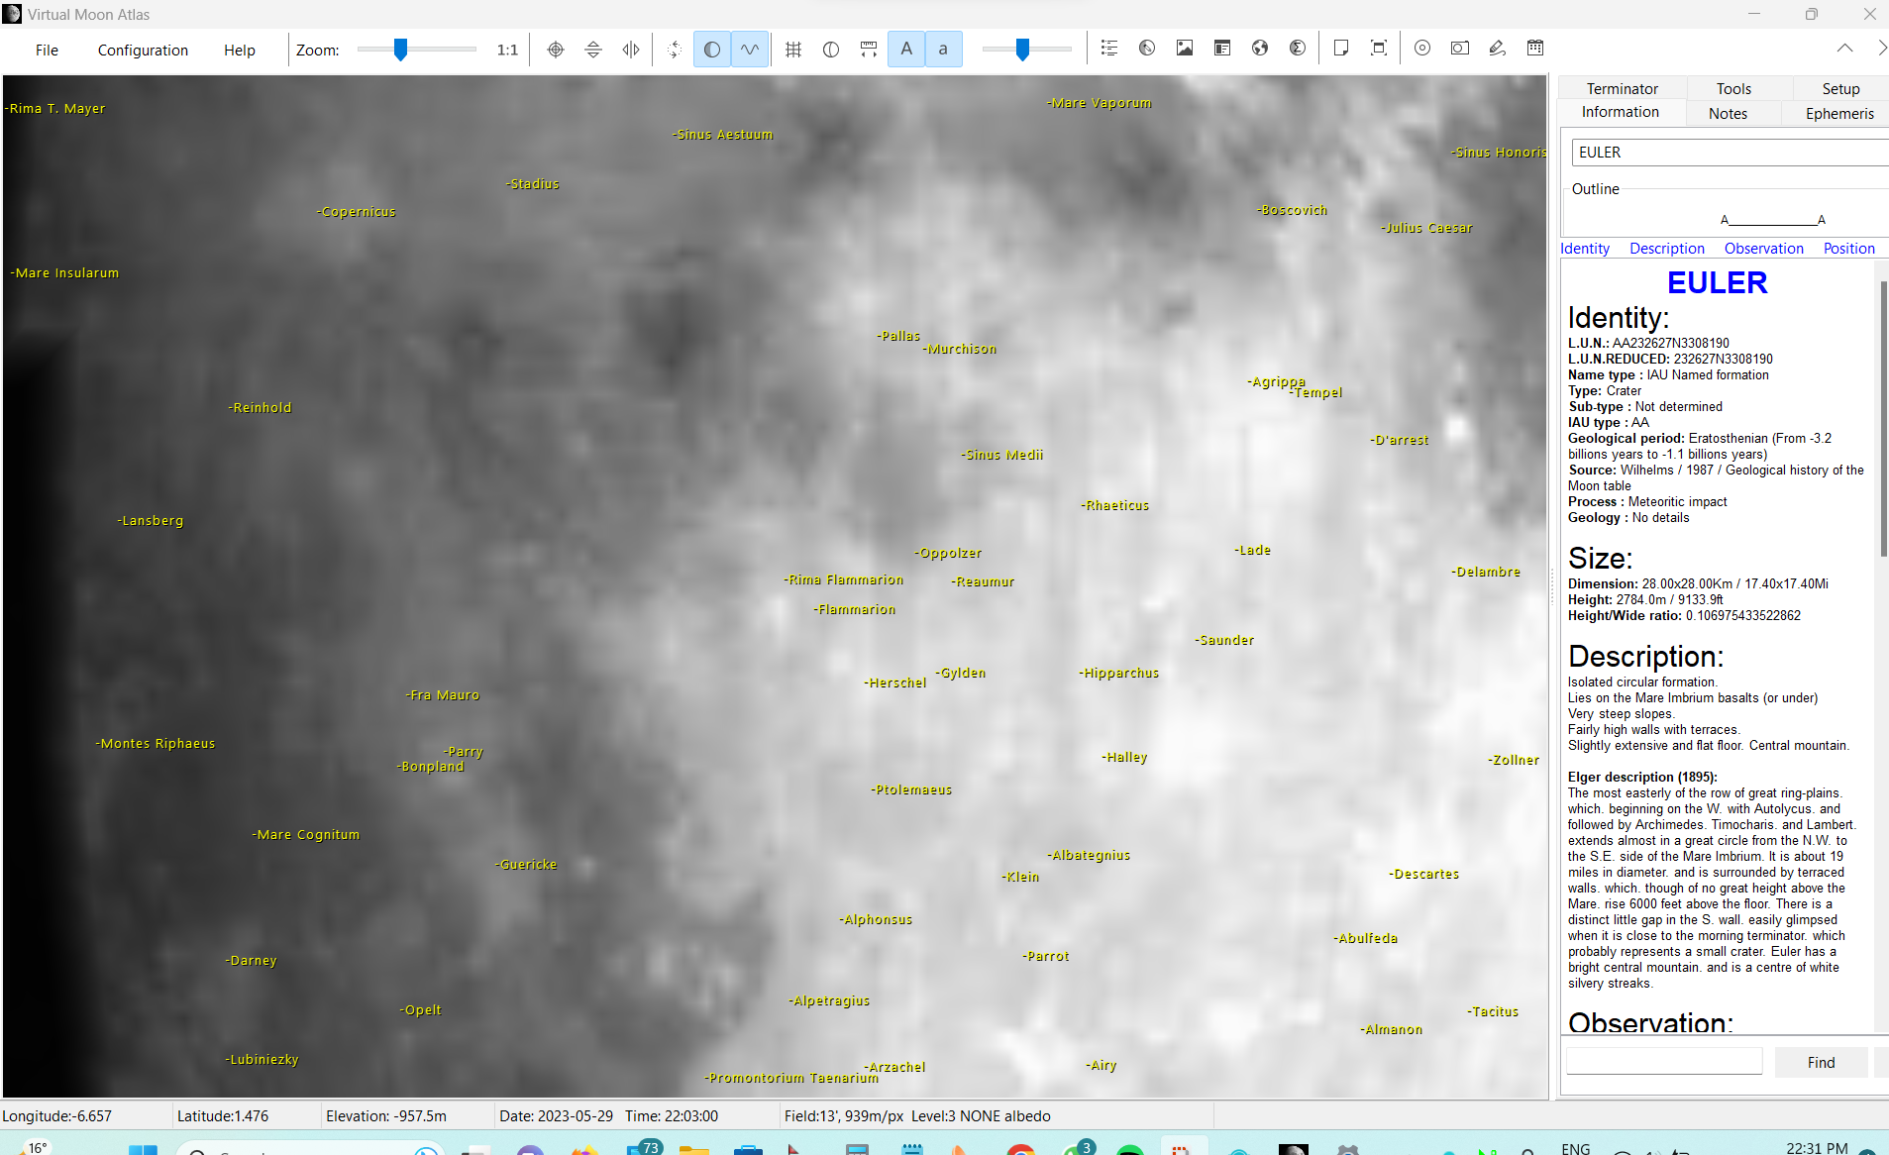The height and width of the screenshot is (1155, 1889).
Task: Toggle the phase display half-moon button
Action: pyautogui.click(x=712, y=50)
